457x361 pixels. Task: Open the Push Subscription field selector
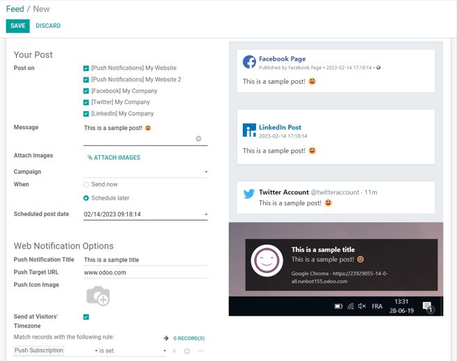click(x=56, y=351)
